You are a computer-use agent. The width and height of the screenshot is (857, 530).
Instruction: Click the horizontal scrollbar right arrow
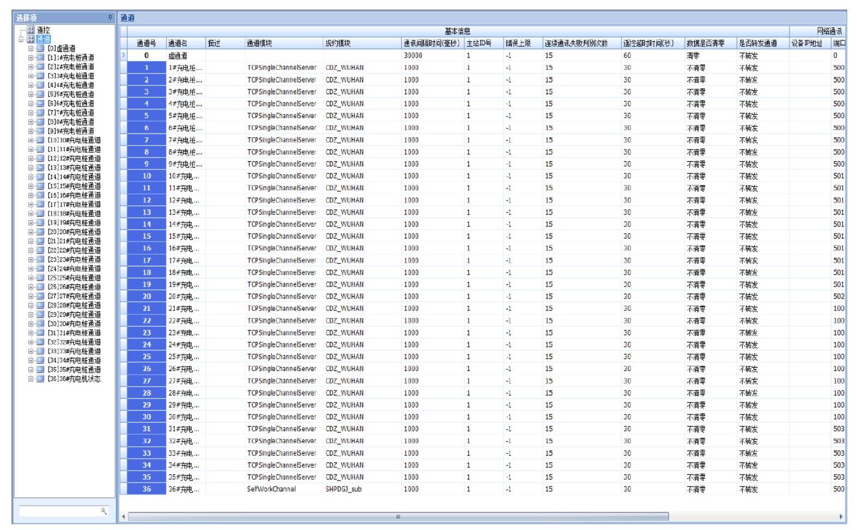pyautogui.click(x=841, y=516)
